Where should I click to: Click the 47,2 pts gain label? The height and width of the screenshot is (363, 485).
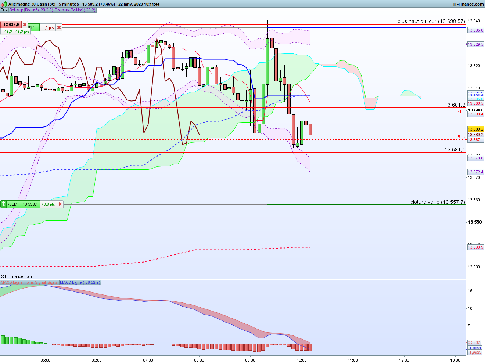pos(22,32)
